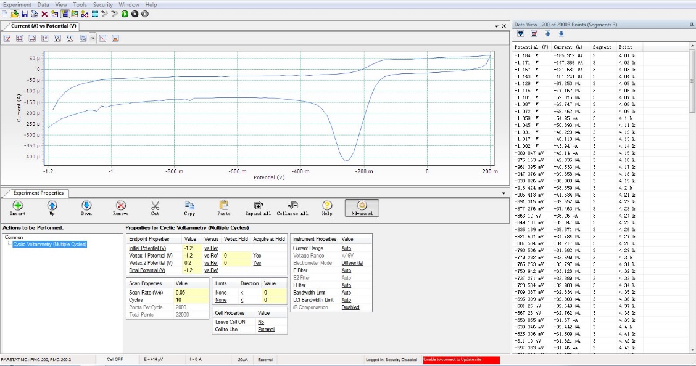
Task: Open the Current Range Auto selector
Action: [346, 248]
